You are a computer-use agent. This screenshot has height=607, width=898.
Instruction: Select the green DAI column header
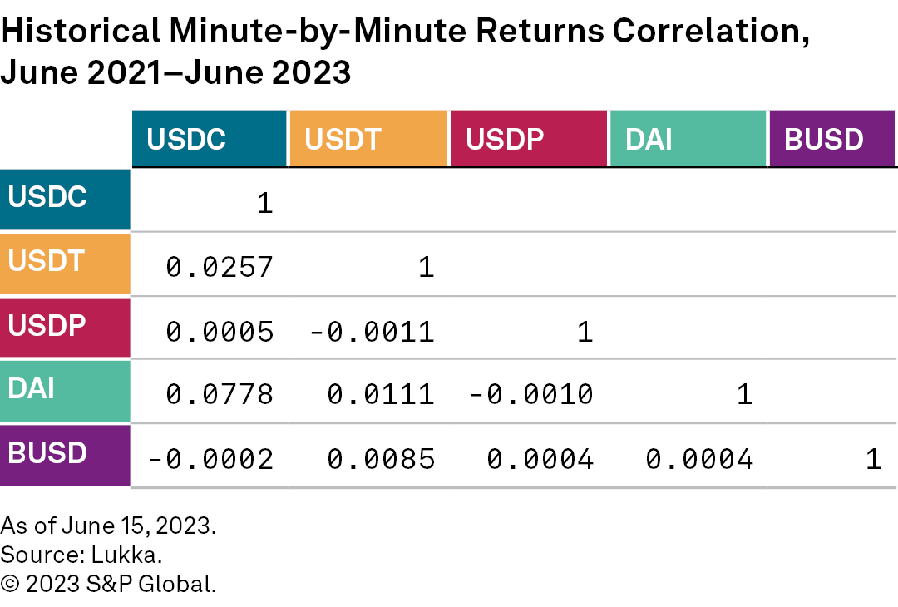(688, 139)
